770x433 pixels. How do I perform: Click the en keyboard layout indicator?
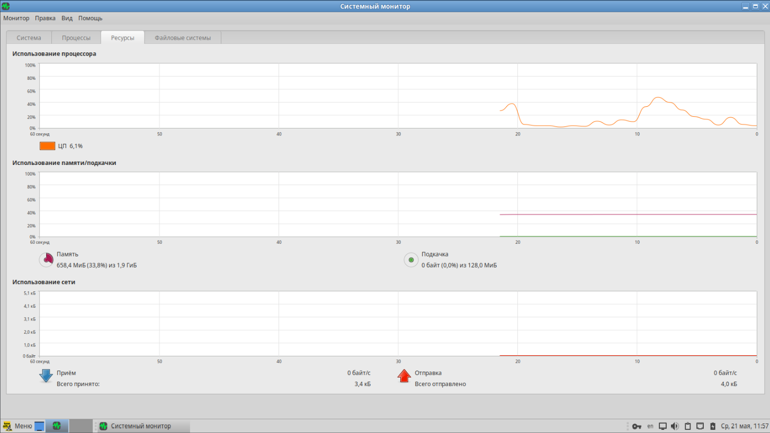point(650,426)
